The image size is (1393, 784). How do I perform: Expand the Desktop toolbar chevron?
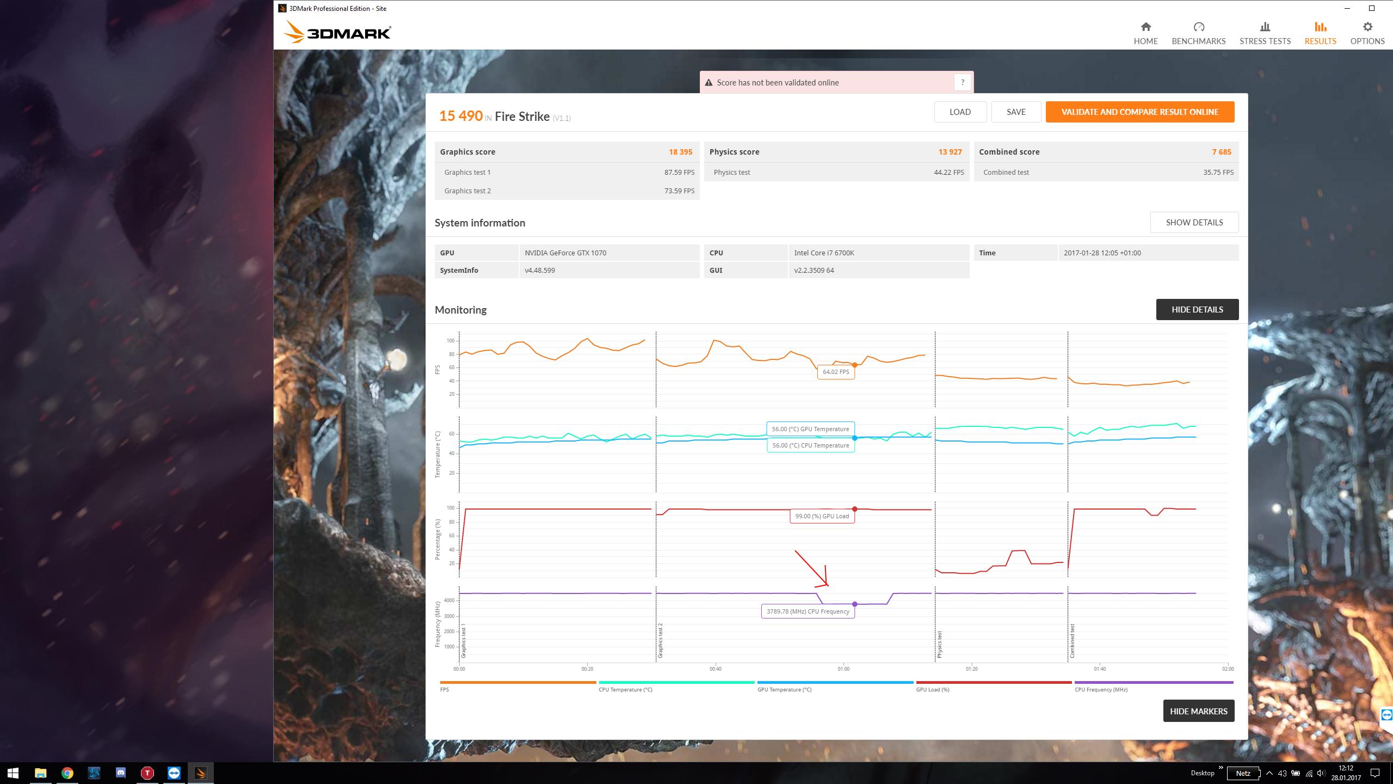click(1221, 768)
